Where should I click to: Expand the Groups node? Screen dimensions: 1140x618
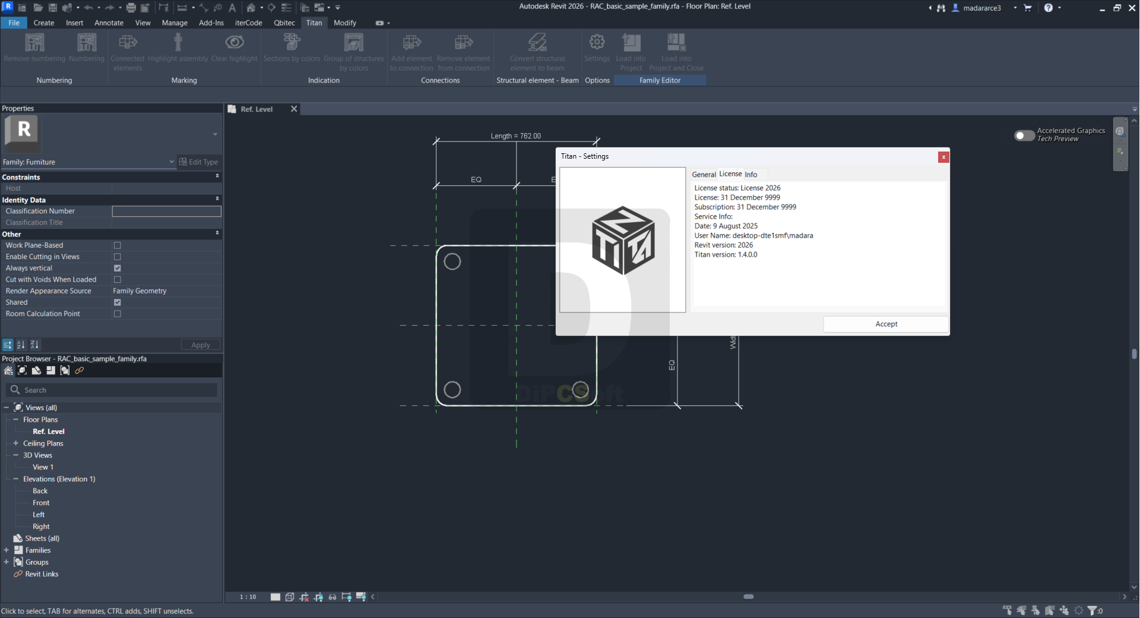click(x=7, y=562)
